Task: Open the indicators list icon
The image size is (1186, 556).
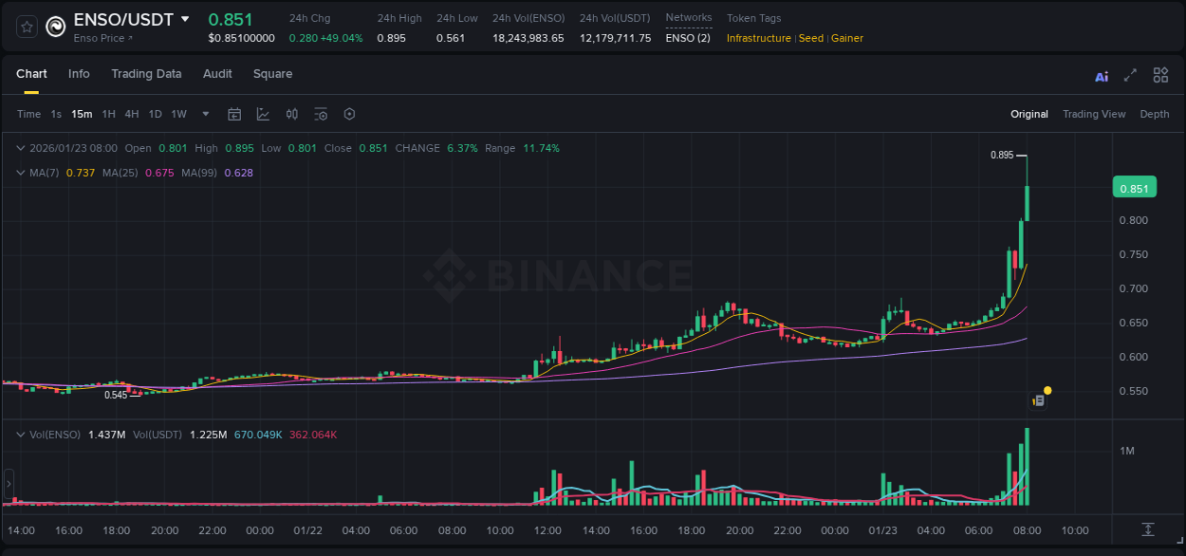Action: tap(321, 114)
